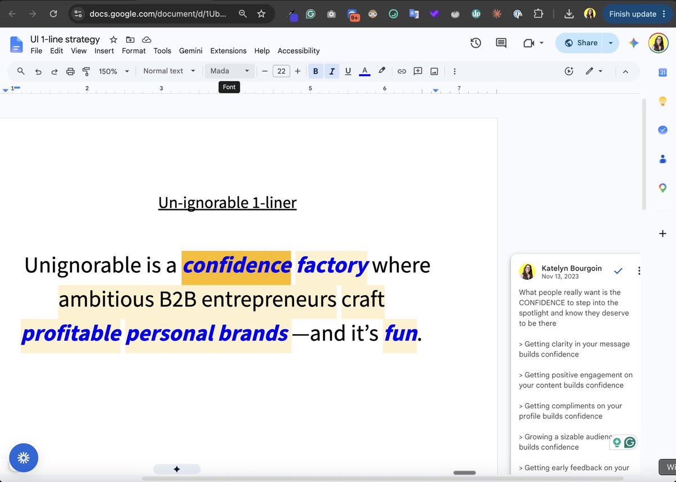Undo the last edit

click(38, 71)
